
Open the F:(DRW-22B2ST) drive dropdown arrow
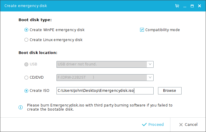point(150,77)
